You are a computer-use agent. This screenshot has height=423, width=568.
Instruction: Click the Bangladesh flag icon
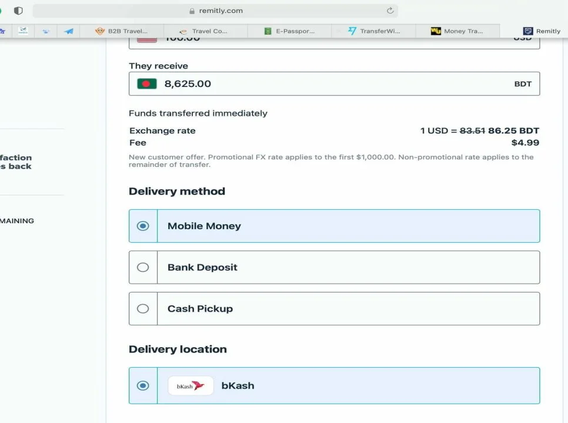point(147,83)
